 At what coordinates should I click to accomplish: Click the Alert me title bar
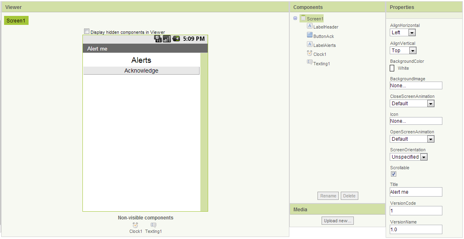coord(145,49)
